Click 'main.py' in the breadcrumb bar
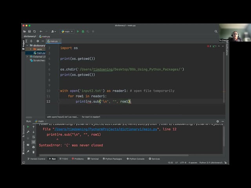The image size is (251, 188). 45,36
